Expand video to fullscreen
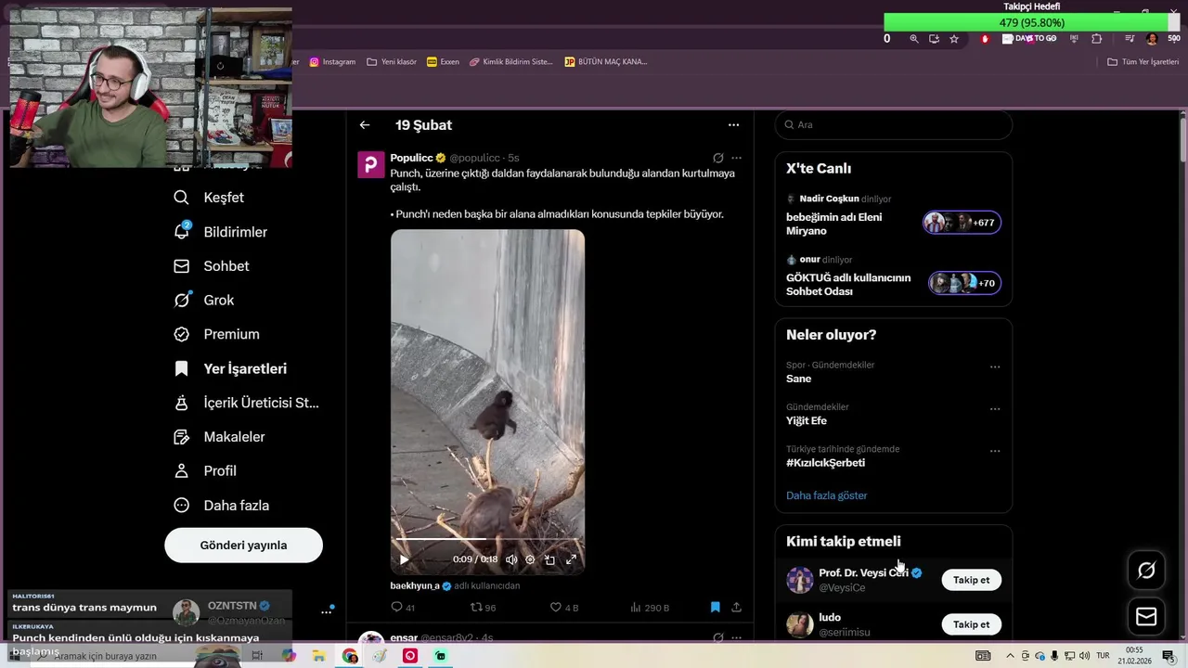1188x668 pixels. coord(571,559)
